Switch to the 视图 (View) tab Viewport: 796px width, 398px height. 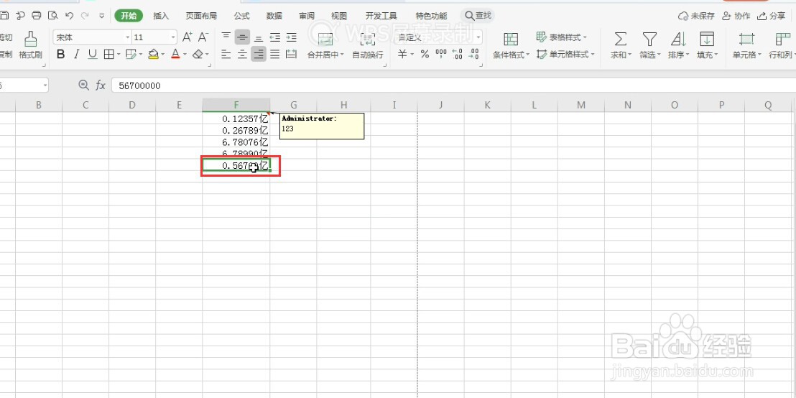click(339, 16)
